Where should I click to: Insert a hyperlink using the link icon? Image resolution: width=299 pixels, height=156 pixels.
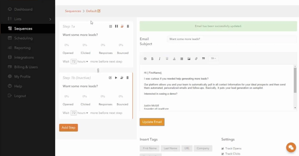point(196,58)
